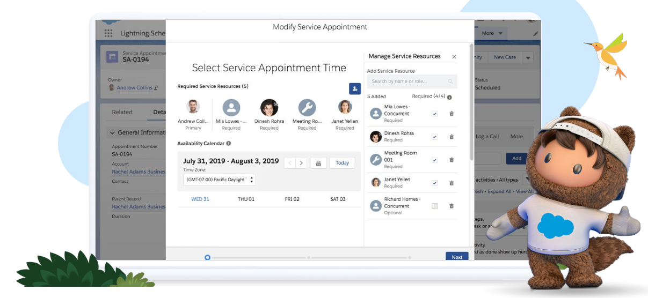Open the Andrew Collins owner link
This screenshot has height=298, width=648.
(x=135, y=87)
